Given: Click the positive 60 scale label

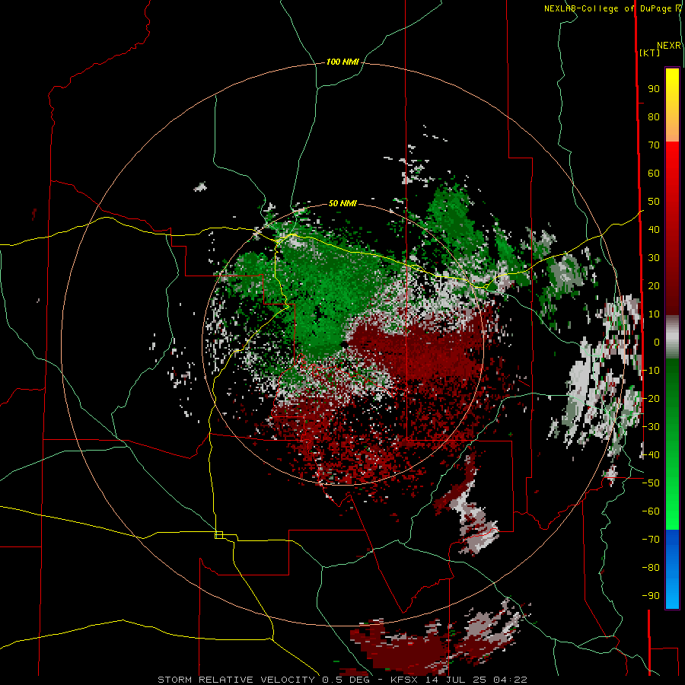Looking at the screenshot, I should pyautogui.click(x=654, y=174).
